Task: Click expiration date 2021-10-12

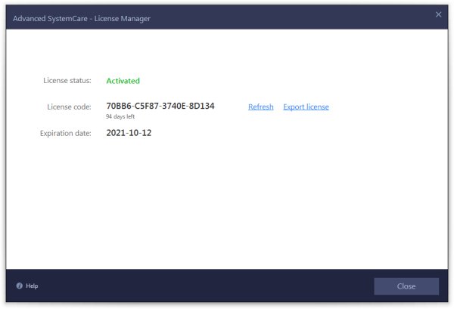Action: coord(129,133)
